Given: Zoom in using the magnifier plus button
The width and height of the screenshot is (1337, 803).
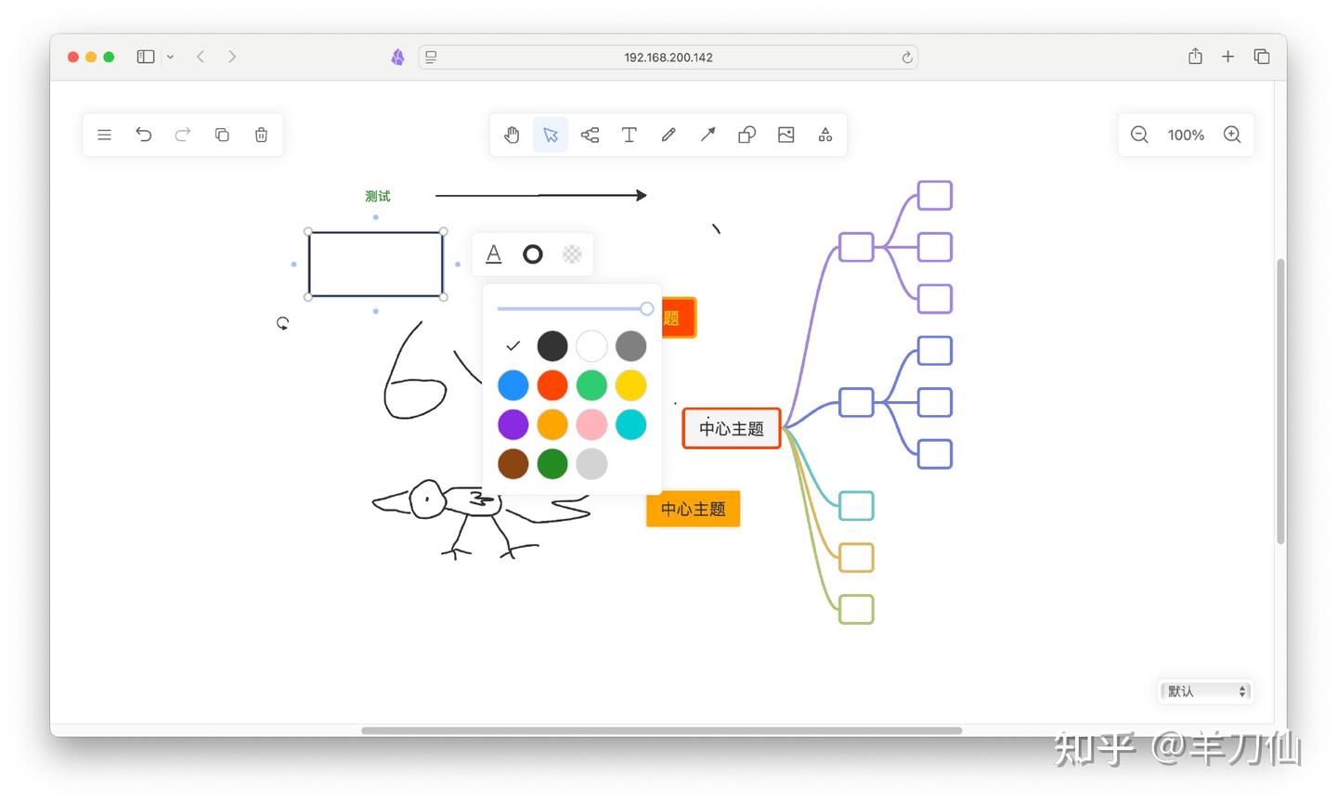Looking at the screenshot, I should (1232, 135).
